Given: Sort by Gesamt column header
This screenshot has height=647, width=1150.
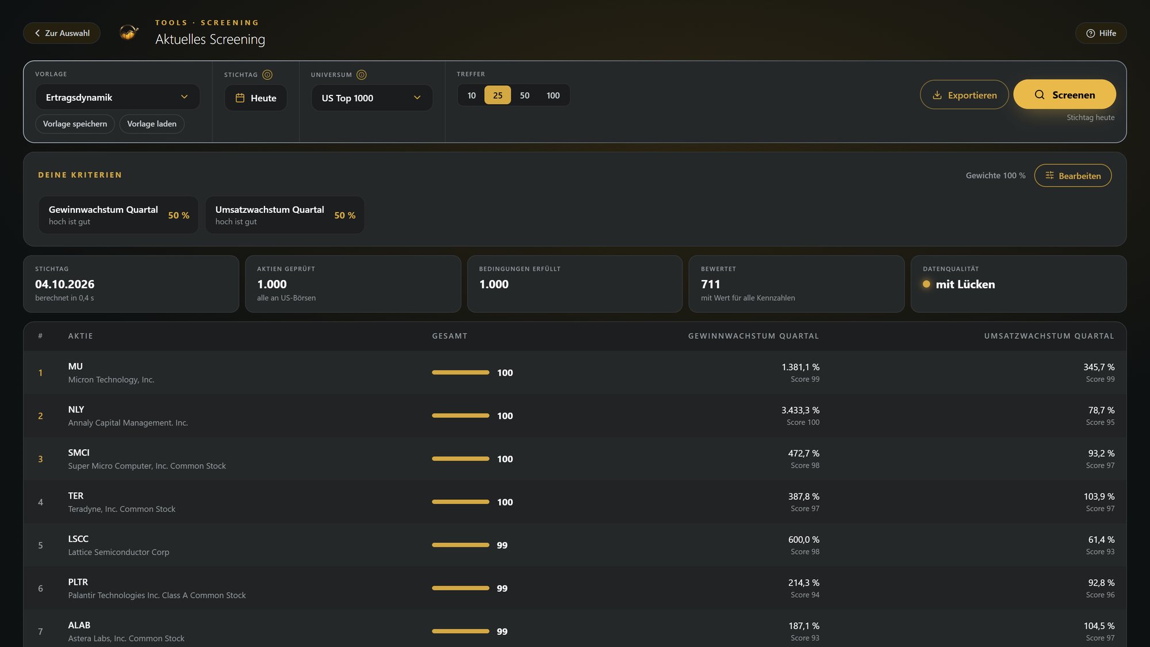Looking at the screenshot, I should point(450,336).
